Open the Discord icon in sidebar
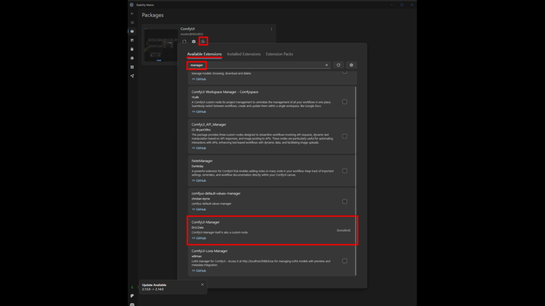Image resolution: width=545 pixels, height=306 pixels. click(132, 304)
